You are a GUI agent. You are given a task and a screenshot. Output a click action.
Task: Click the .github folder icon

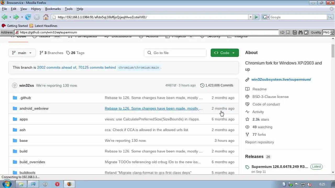[x=15, y=98]
